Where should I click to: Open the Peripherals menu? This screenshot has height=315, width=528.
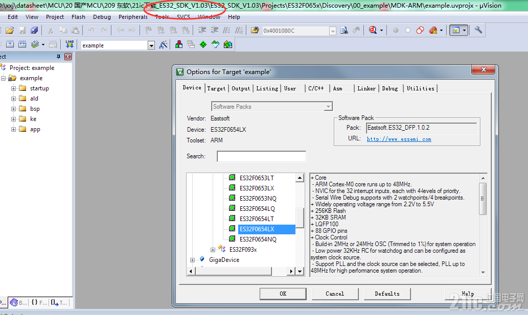133,17
